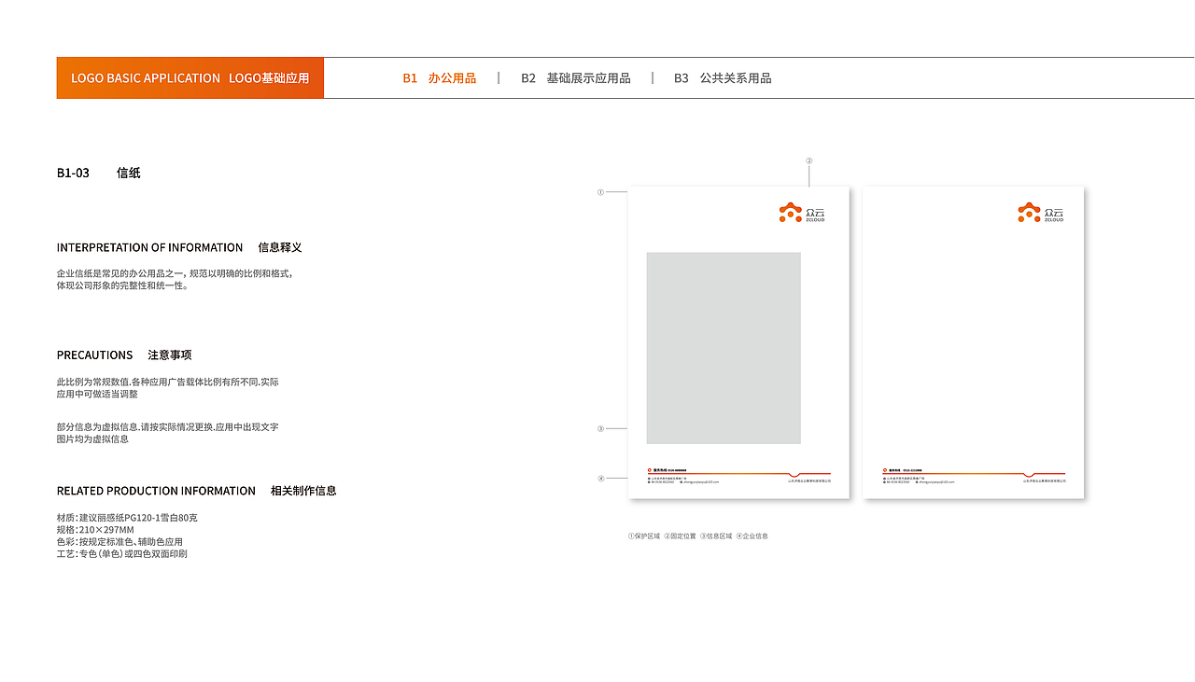This screenshot has width=1195, height=682.
Task: Select the B1 办公用品 tab
Action: point(439,78)
